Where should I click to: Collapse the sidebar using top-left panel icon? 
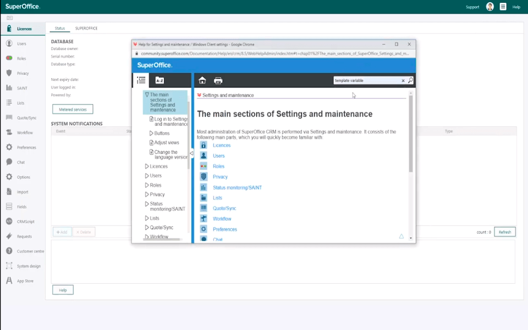coord(9,18)
